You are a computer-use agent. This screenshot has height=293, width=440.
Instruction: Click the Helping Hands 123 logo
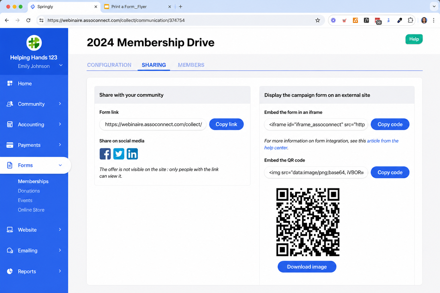(34, 43)
